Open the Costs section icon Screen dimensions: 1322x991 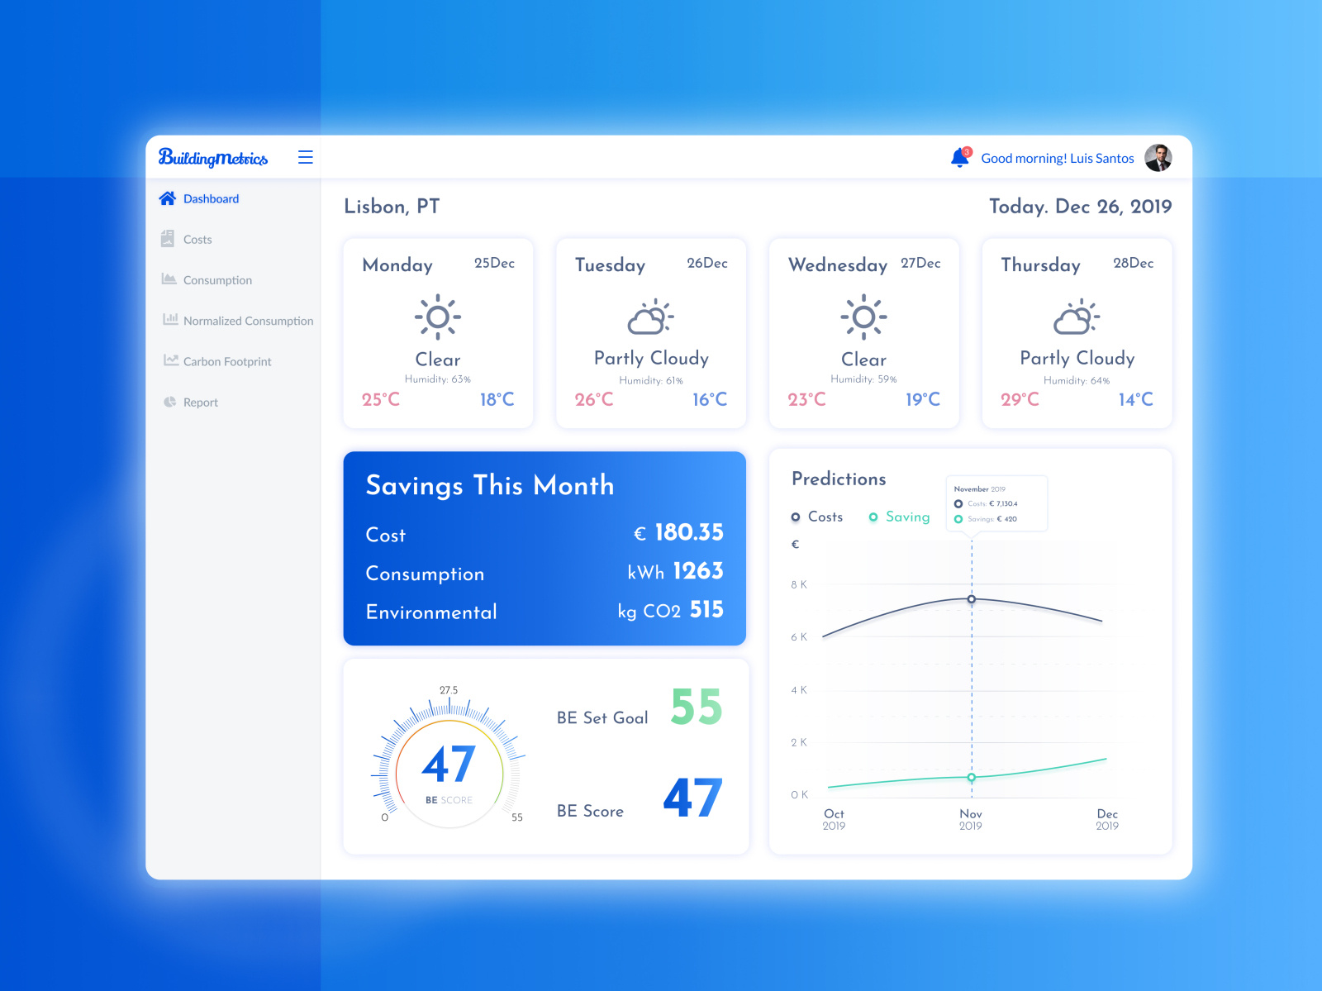tap(168, 239)
